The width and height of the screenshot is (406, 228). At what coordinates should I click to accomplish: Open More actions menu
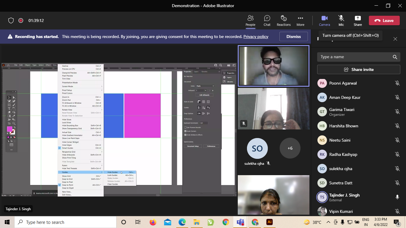[x=300, y=20]
